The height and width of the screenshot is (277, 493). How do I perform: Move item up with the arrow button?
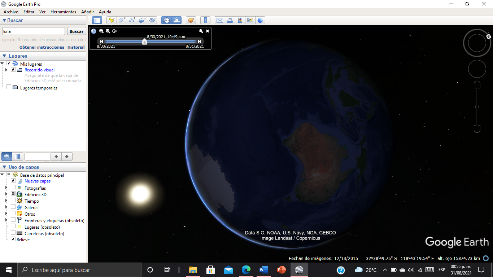click(x=56, y=157)
